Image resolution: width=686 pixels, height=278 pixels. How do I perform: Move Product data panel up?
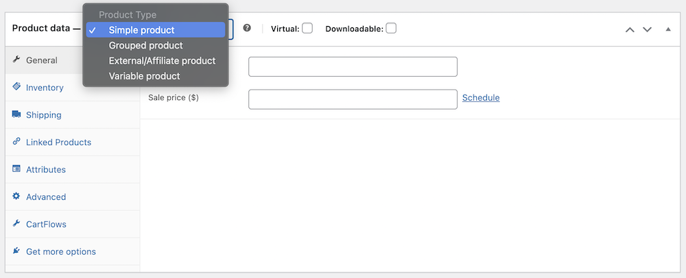[x=630, y=29]
